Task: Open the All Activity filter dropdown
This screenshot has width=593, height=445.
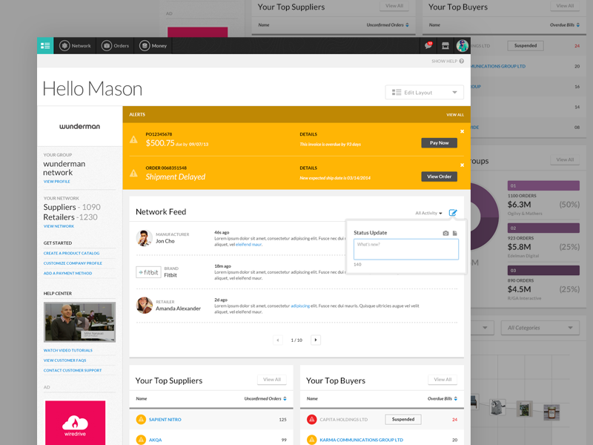Action: pyautogui.click(x=428, y=213)
